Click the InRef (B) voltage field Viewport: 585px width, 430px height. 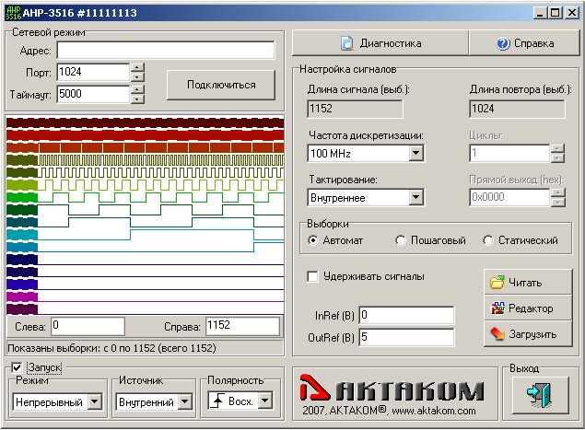405,315
